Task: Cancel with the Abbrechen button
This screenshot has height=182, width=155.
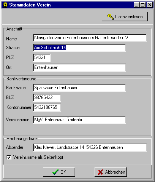Action: point(111,172)
